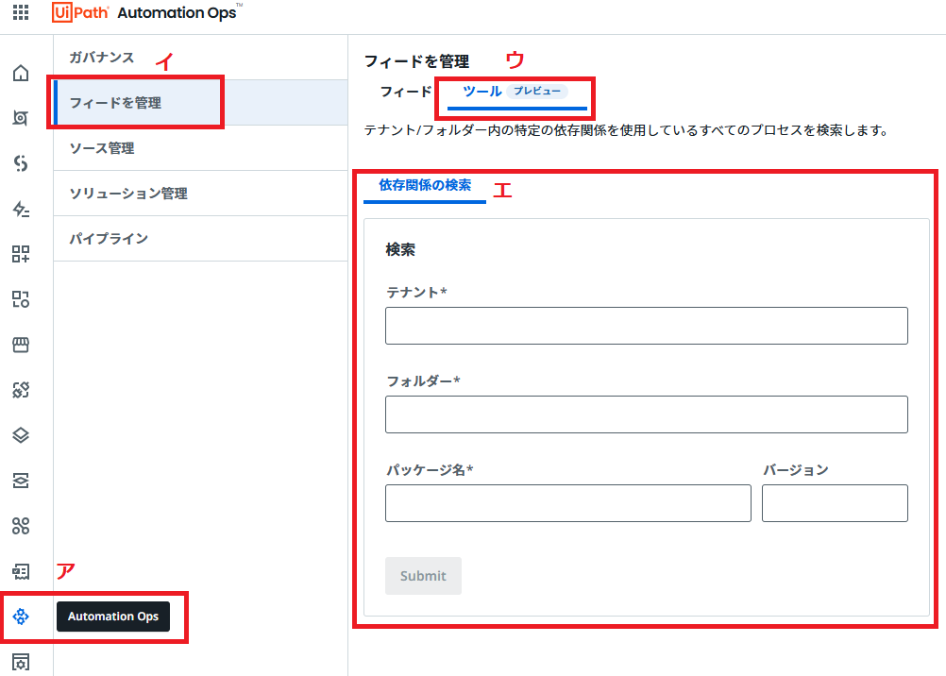Open the Apps grid-plus sidebar icon
This screenshot has height=676, width=946.
click(21, 254)
